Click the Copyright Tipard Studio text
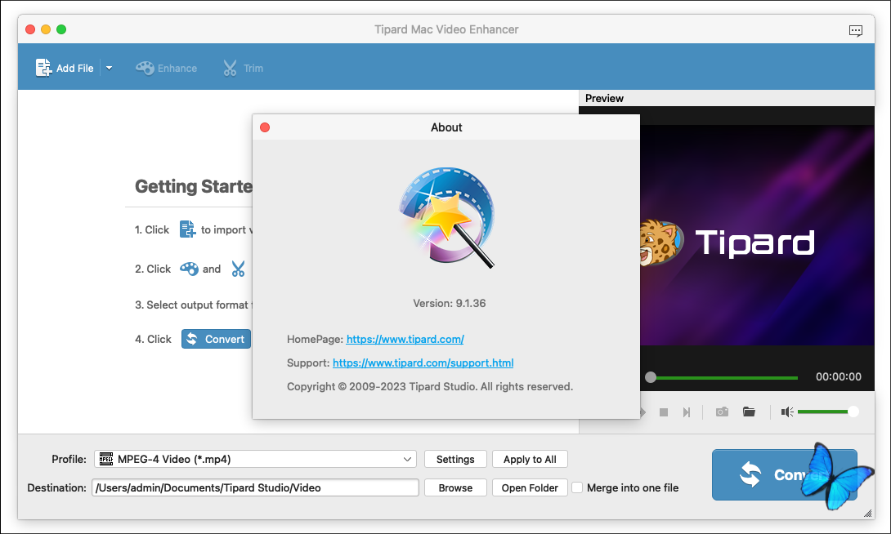 tap(430, 386)
